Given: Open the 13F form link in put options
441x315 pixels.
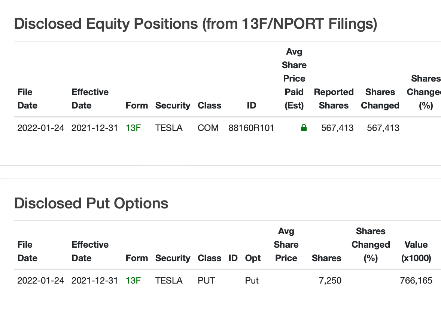Looking at the screenshot, I should pos(133,281).
